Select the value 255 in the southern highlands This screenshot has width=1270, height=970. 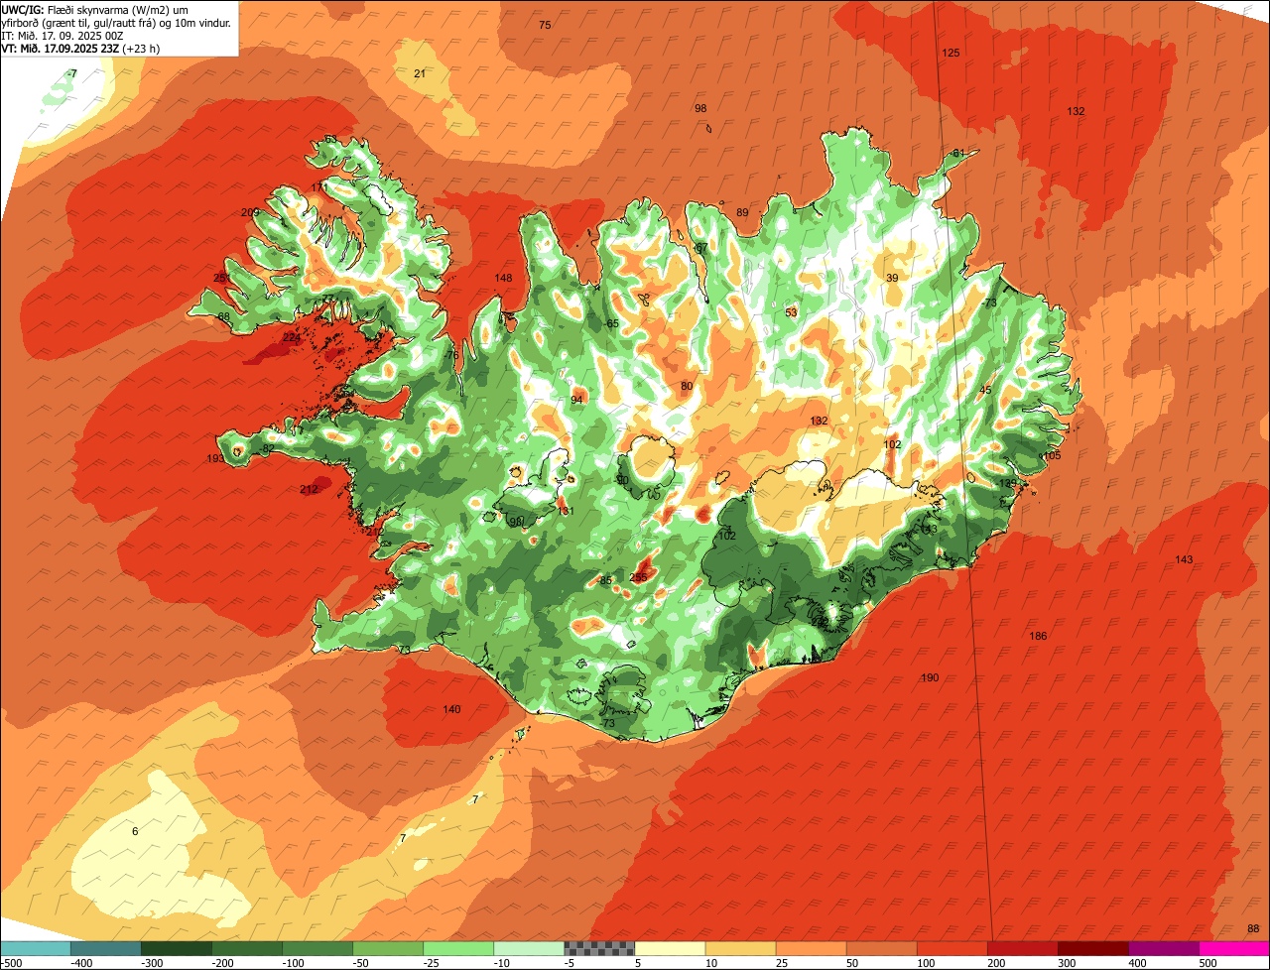(x=638, y=576)
